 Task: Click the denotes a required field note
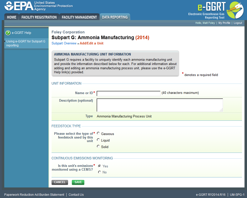point(201,75)
